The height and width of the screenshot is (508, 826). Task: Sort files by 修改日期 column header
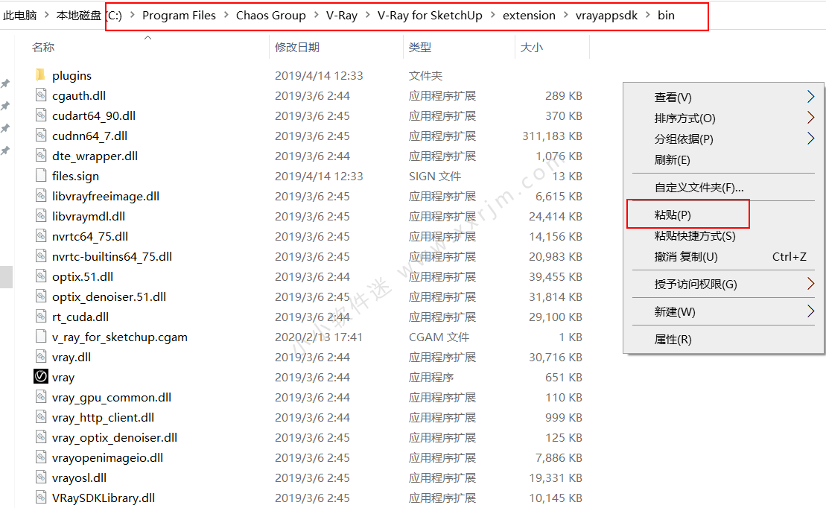pos(297,47)
